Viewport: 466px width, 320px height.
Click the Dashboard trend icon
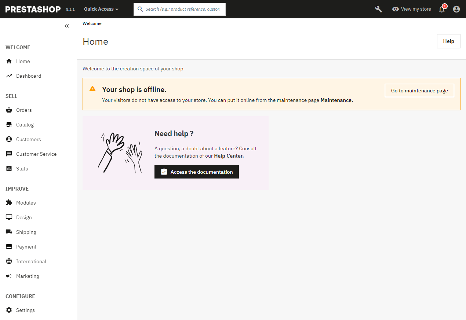(x=9, y=76)
